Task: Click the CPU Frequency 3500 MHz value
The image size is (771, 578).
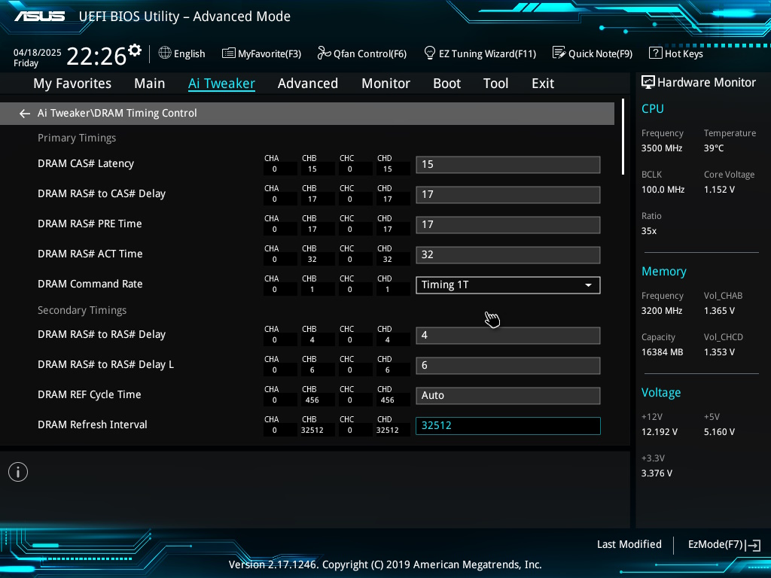Action: tap(662, 148)
